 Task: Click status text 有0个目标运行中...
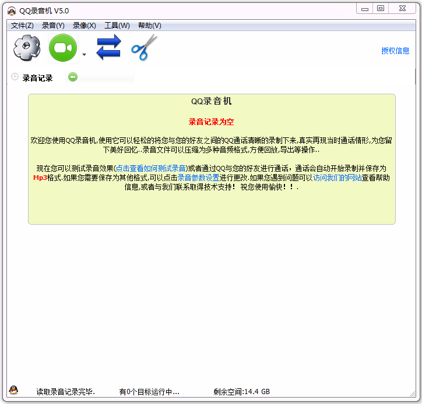(149, 392)
